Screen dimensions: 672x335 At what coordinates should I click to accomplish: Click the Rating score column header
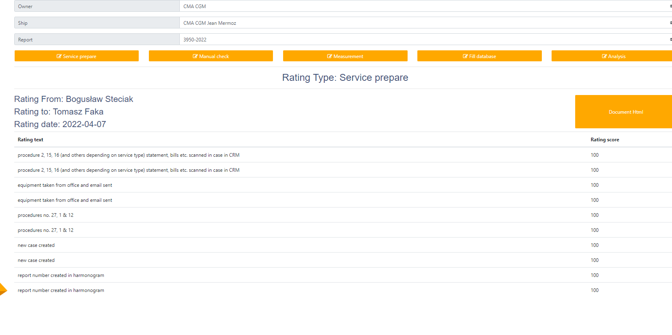click(604, 140)
